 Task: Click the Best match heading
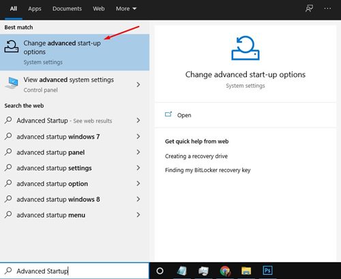click(x=18, y=27)
